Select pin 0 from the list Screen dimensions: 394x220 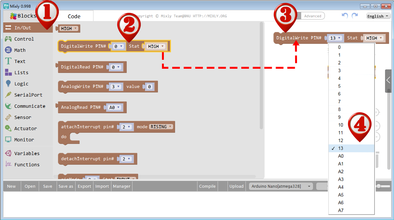(x=351, y=47)
